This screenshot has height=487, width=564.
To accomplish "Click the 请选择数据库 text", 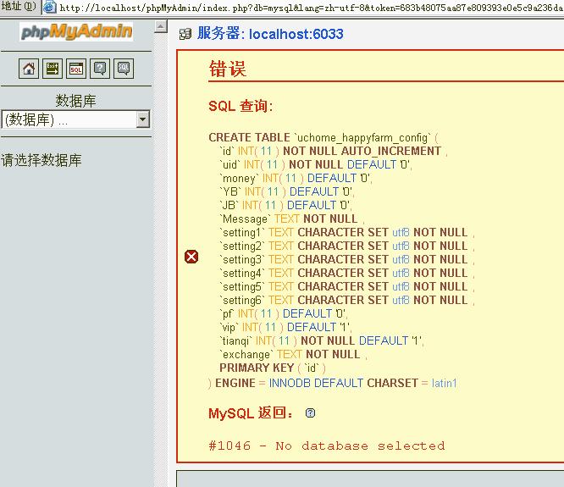I will point(41,160).
